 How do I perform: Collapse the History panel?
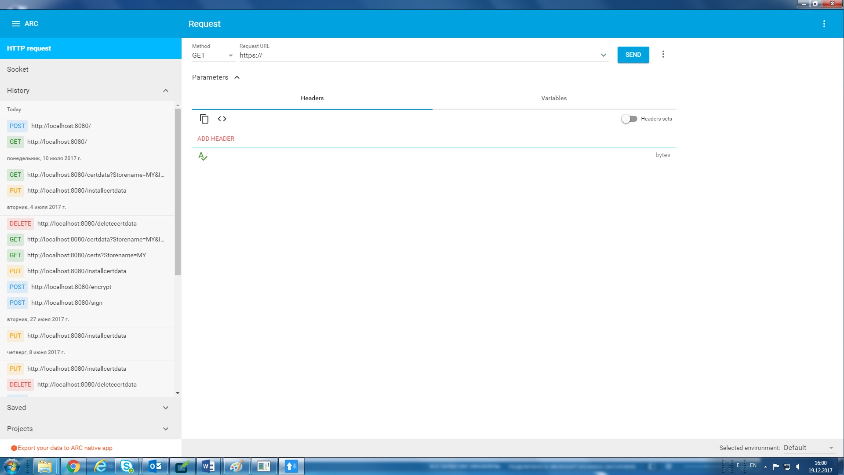166,91
